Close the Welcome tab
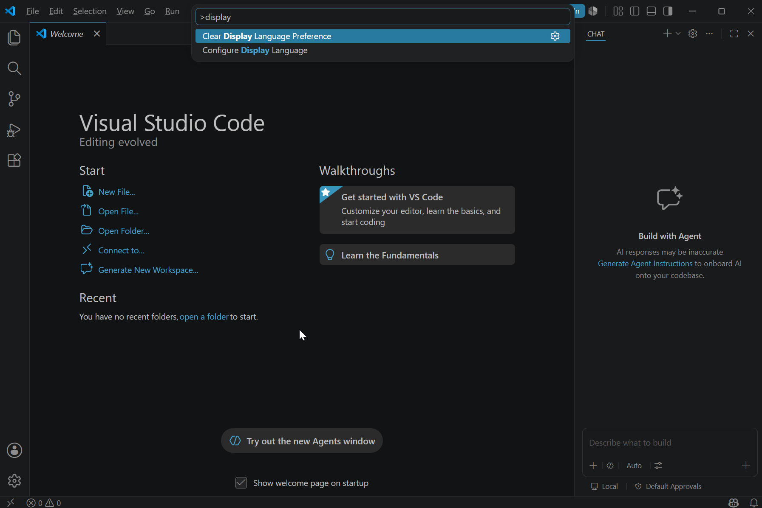Screen dimensions: 762x508 click(x=97, y=34)
